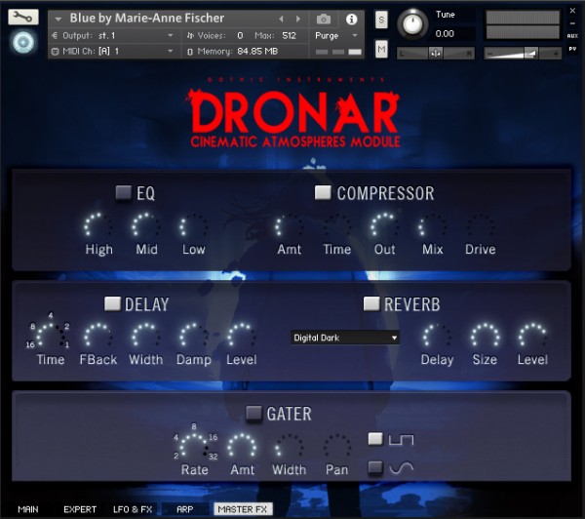
Task: Switch to the MAIN tab
Action: [28, 509]
